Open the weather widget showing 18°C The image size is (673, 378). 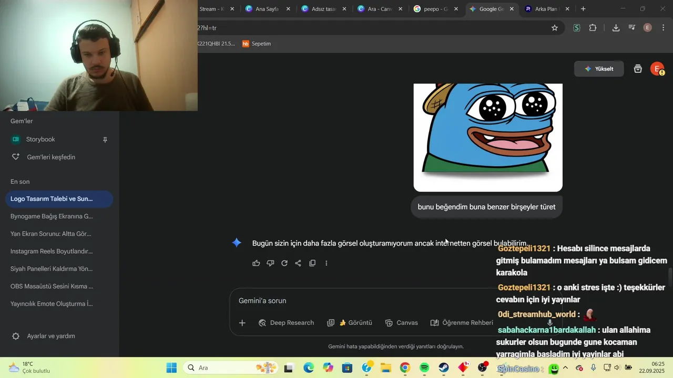point(29,367)
